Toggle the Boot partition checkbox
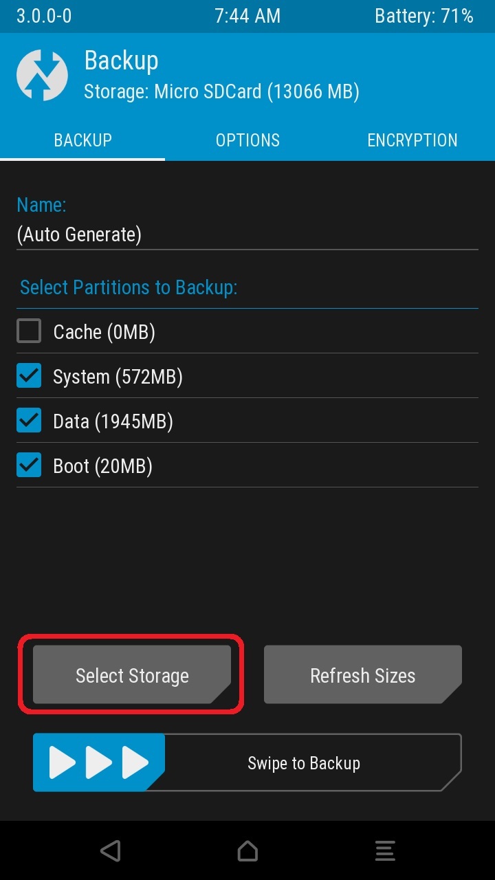Image resolution: width=495 pixels, height=880 pixels. click(29, 465)
